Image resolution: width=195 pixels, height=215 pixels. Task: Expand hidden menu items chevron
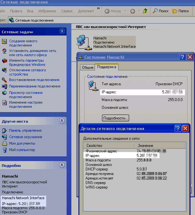[98, 8]
